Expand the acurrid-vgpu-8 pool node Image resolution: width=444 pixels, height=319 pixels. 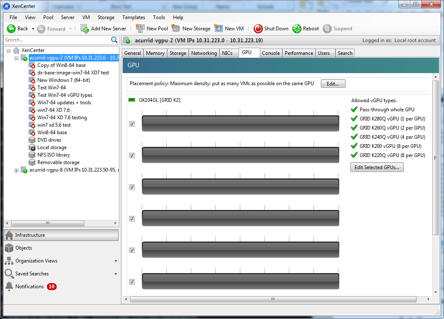pos(16,169)
